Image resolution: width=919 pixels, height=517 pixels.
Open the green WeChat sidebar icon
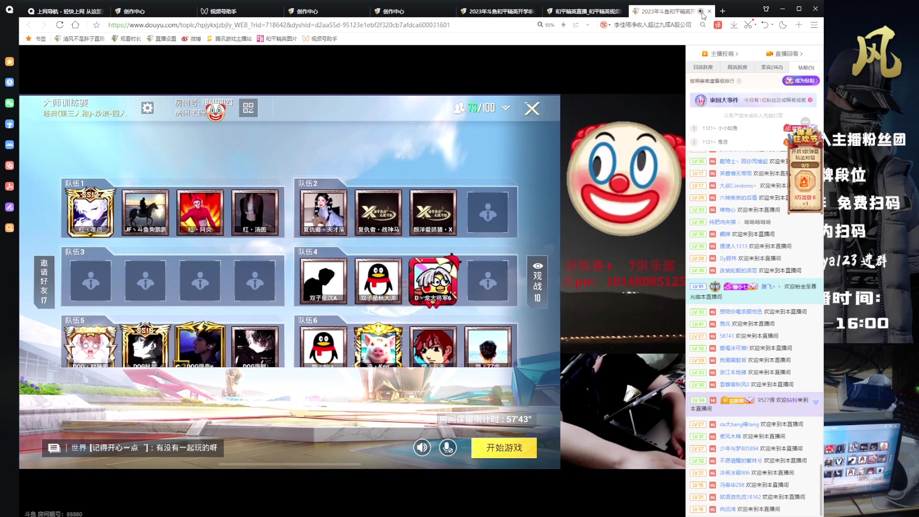click(9, 103)
